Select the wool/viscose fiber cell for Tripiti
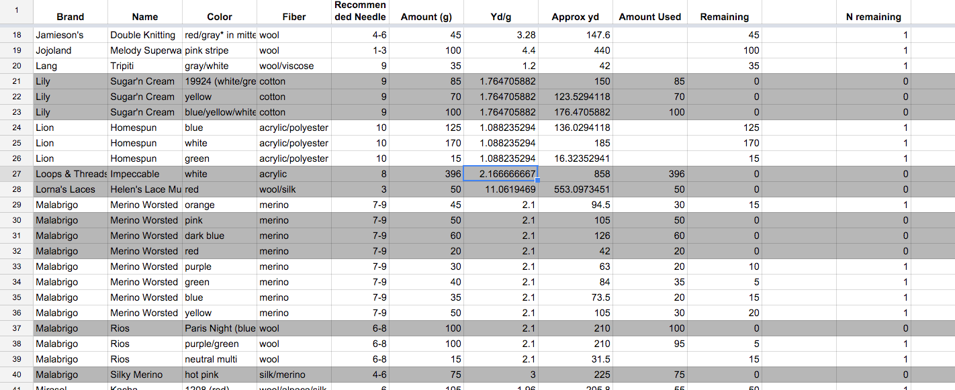 [293, 66]
